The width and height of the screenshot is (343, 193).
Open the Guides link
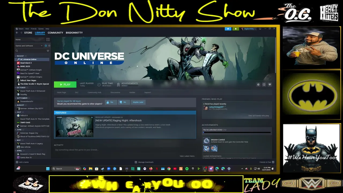[132, 92]
